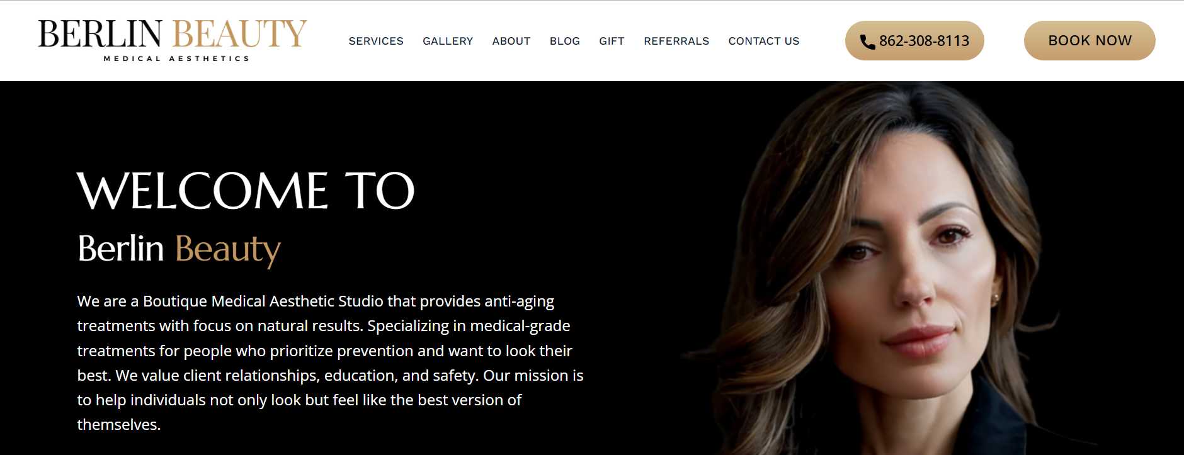Click the phone number text 862-308-8113
The image size is (1184, 455).
coord(924,41)
